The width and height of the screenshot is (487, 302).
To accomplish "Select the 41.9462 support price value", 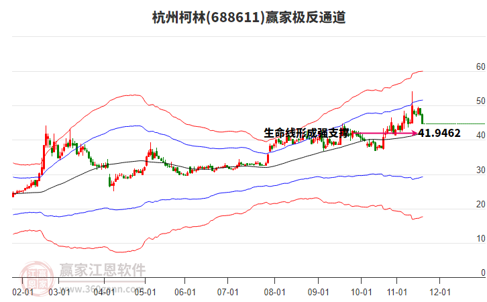I will point(439,133).
